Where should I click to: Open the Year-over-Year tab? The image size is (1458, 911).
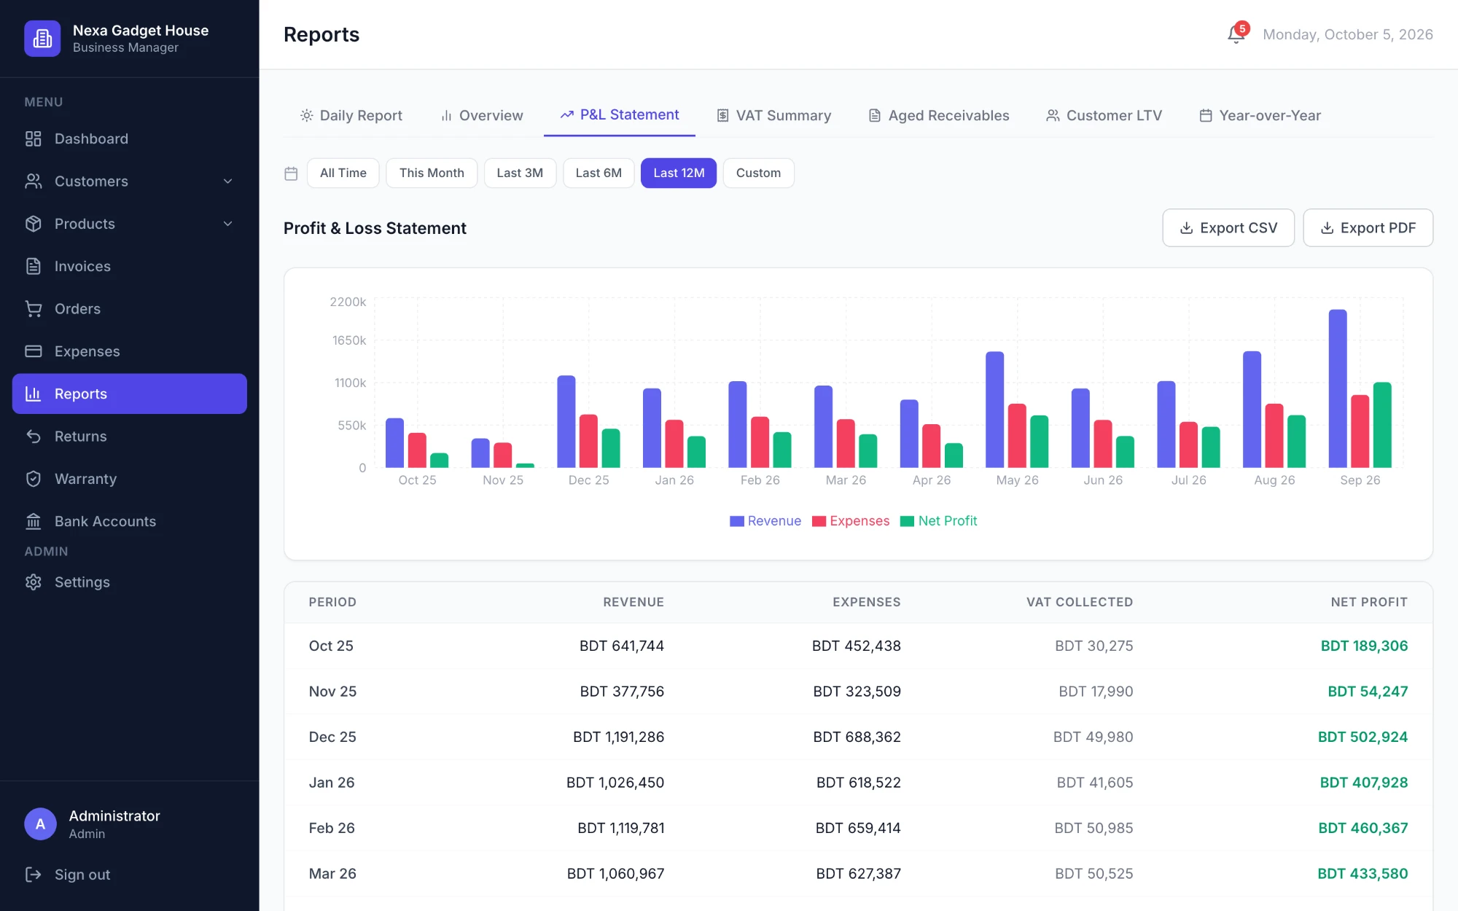[x=1260, y=115]
